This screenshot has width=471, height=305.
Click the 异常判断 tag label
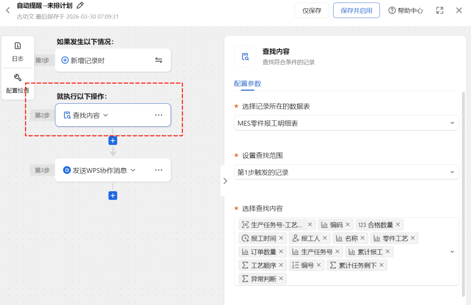(x=264, y=279)
